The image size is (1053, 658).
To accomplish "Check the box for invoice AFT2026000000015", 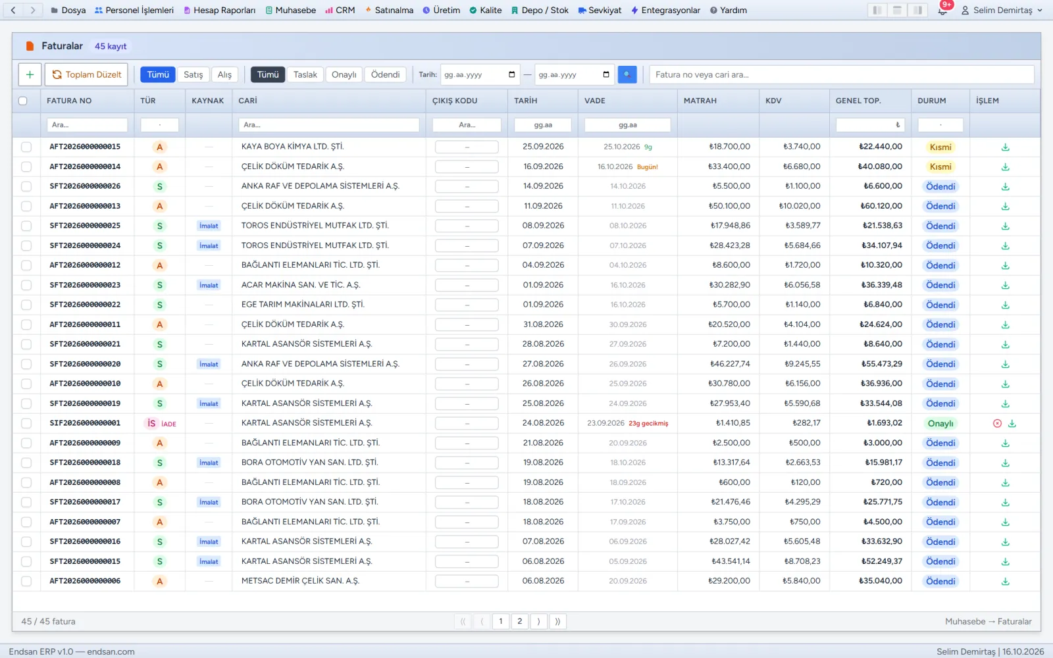I will tap(26, 147).
